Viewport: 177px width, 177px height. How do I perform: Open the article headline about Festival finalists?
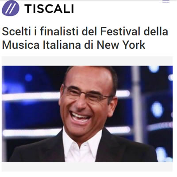[x=85, y=38]
